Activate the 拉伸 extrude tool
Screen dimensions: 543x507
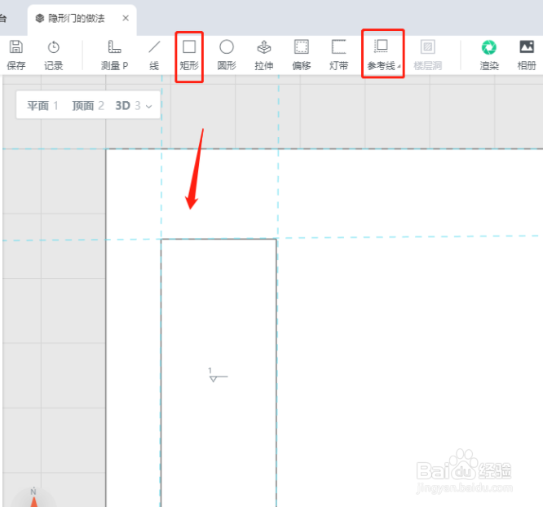click(x=264, y=55)
